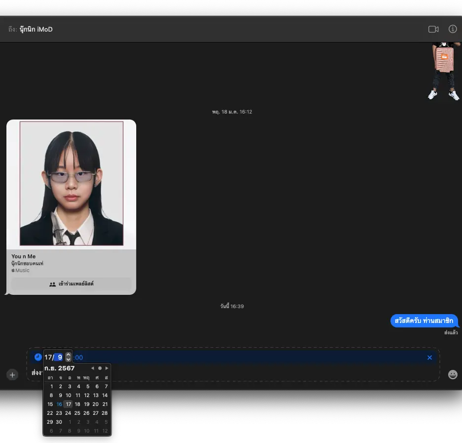Viewport: 462px width, 443px height.
Task: Click the blue clock schedule icon
Action: [38, 357]
